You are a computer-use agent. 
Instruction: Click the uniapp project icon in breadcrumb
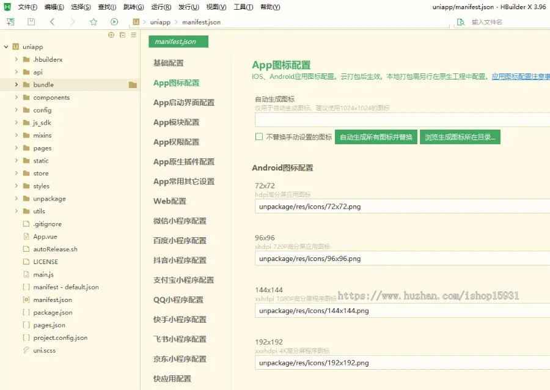(136, 22)
